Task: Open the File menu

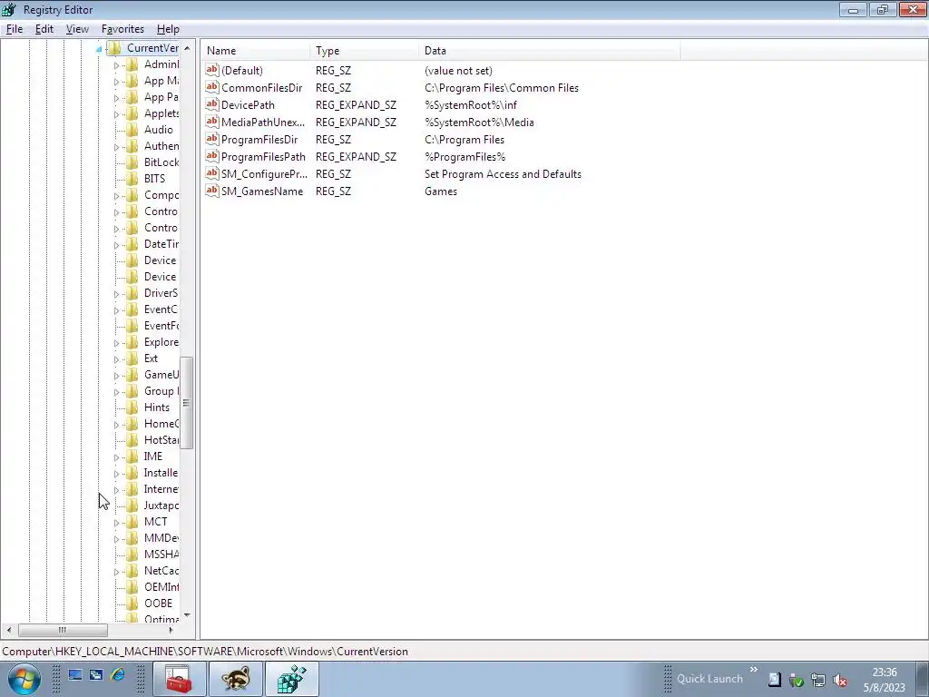Action: pos(15,29)
